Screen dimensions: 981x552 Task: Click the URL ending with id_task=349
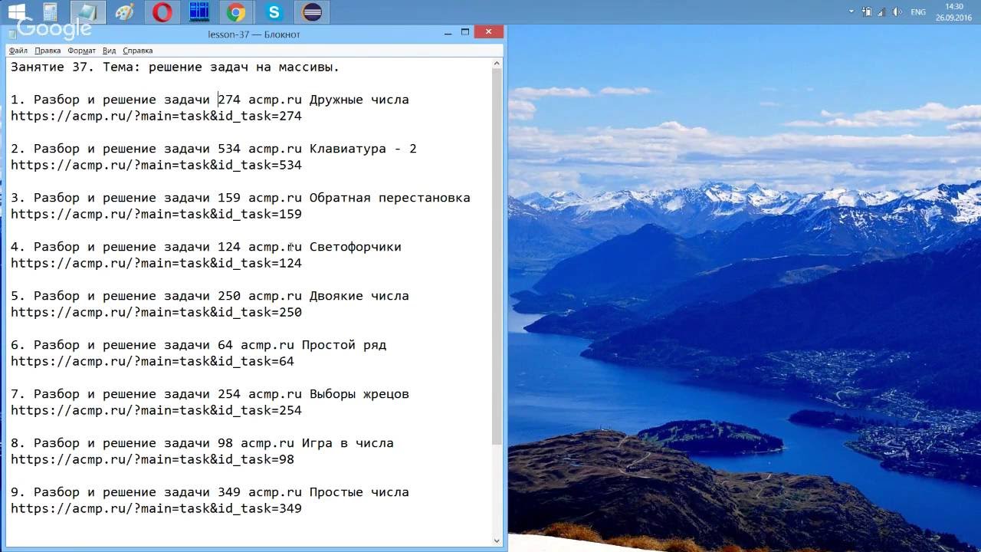(x=156, y=509)
